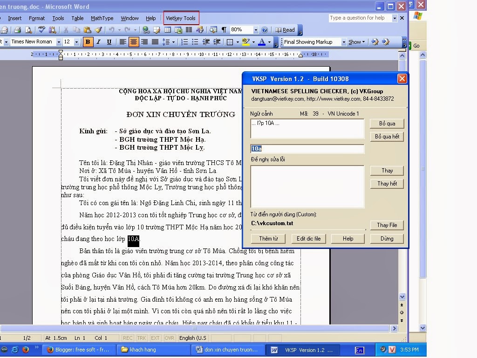Open the Tools menu
Viewport: 477px width, 358px height.
[58, 18]
